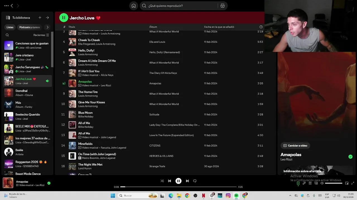
Task: Click the 'Cambiar a vídeo' button
Action: click(x=296, y=146)
